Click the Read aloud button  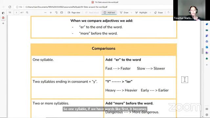[92, 12]
